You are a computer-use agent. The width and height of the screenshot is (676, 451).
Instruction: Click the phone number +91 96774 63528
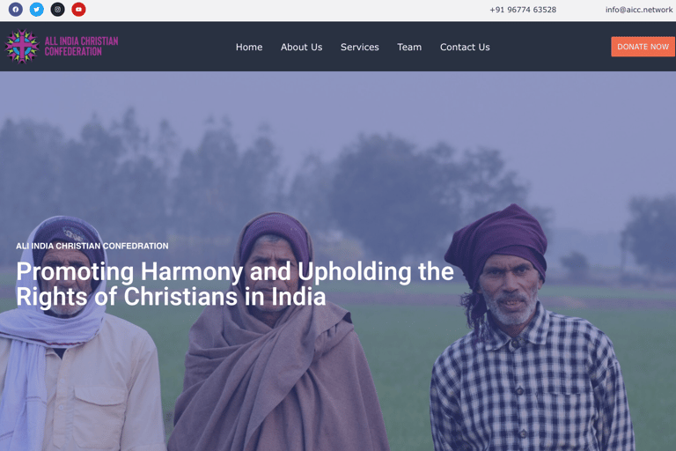(x=523, y=10)
